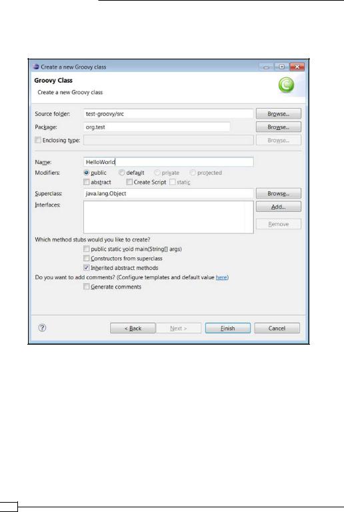This screenshot has width=344, height=512.
Task: Click the 'Modifiers:' label
Action: click(x=47, y=173)
